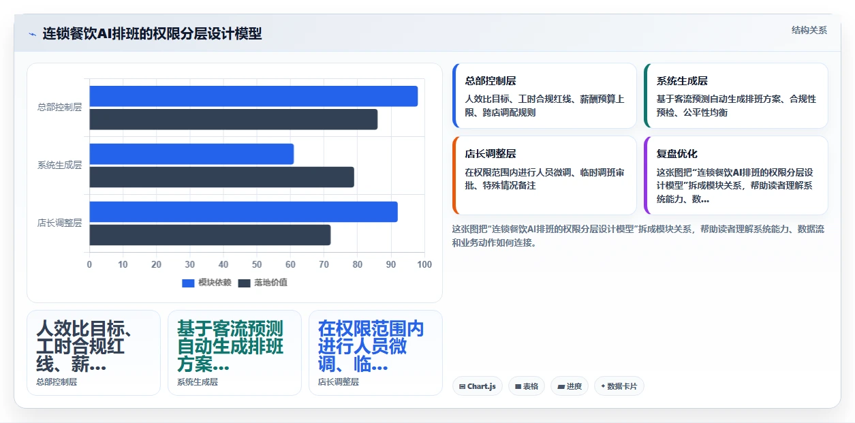Click the x-axis tick value 0
Image resolution: width=855 pixels, height=423 pixels.
pyautogui.click(x=89, y=264)
